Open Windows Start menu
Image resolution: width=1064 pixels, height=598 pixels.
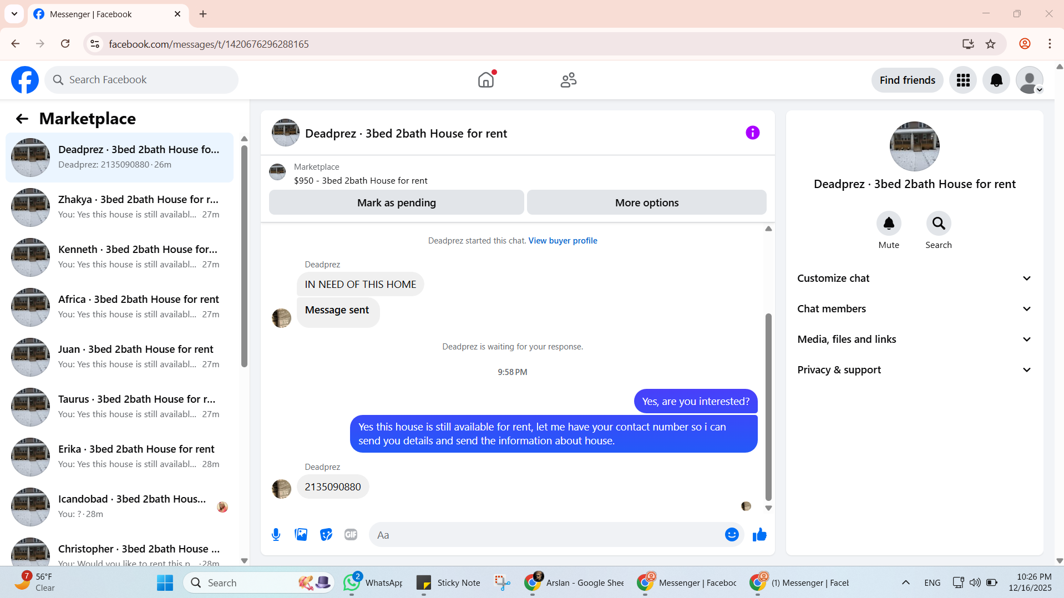165,582
